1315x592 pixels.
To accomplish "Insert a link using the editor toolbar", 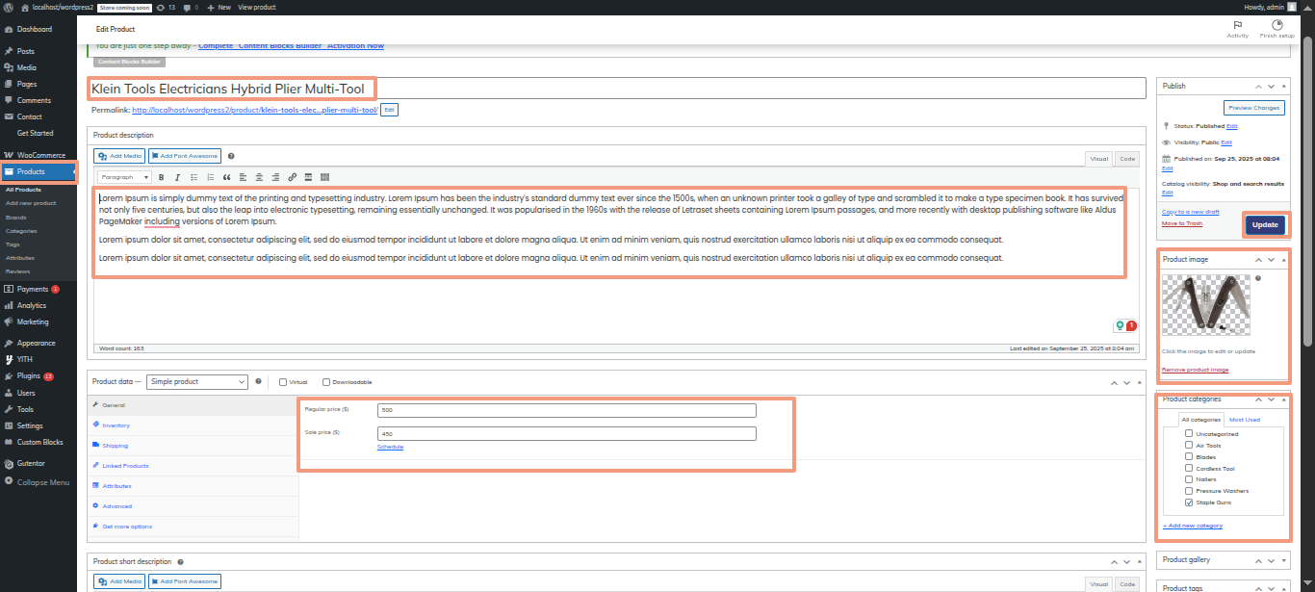I will [x=292, y=177].
